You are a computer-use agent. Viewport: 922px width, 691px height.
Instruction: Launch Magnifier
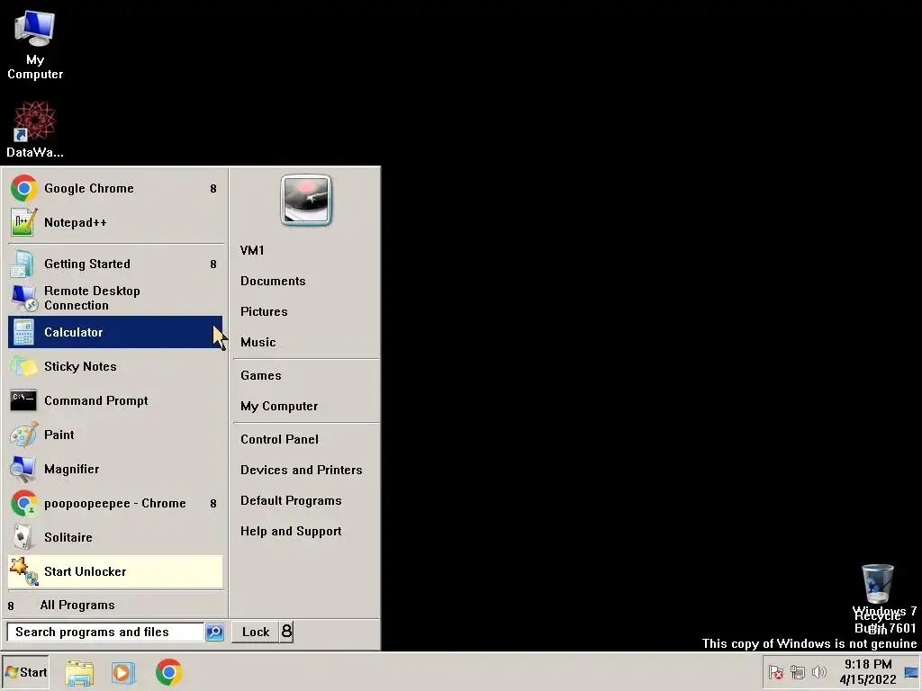click(115, 469)
